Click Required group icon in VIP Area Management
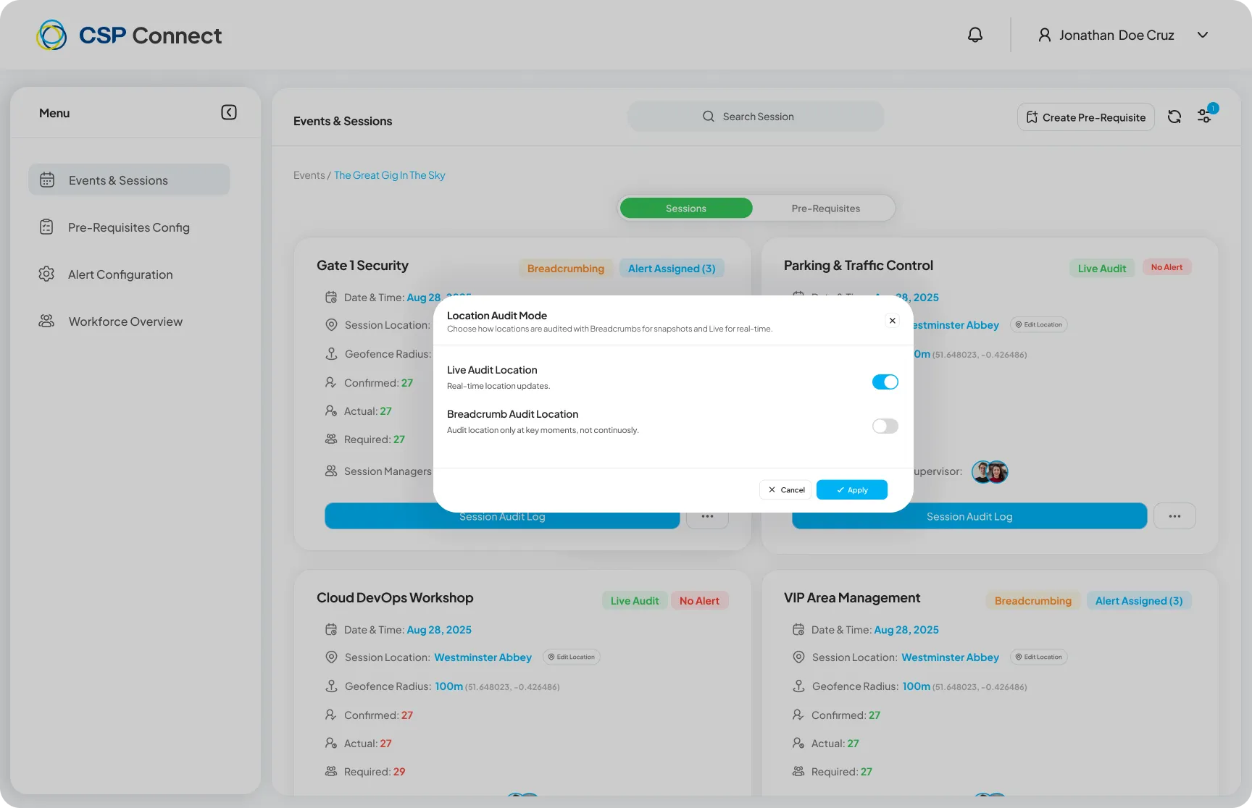This screenshot has width=1252, height=808. tap(798, 771)
